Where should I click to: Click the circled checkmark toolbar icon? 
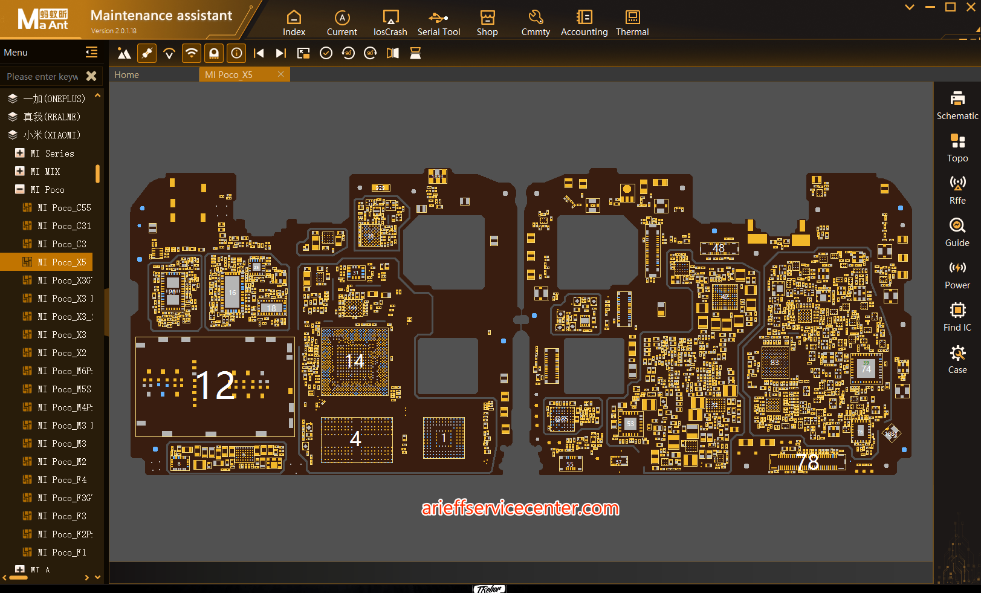pos(326,53)
